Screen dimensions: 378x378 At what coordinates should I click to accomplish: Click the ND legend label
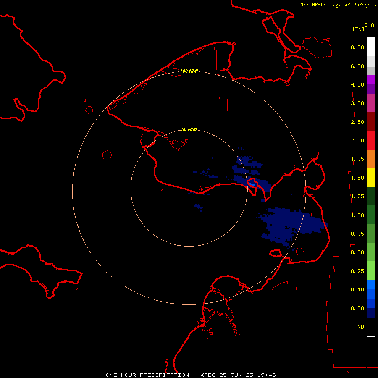pos(361,327)
